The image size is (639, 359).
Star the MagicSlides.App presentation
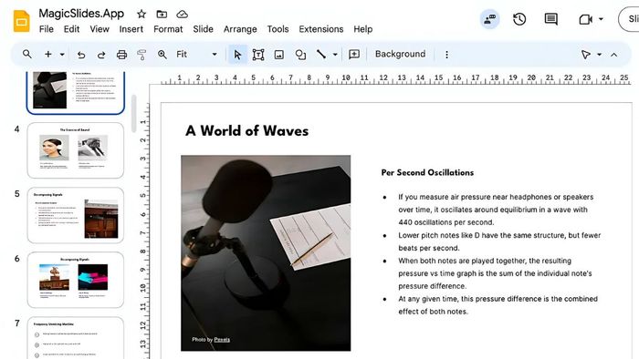coord(141,15)
